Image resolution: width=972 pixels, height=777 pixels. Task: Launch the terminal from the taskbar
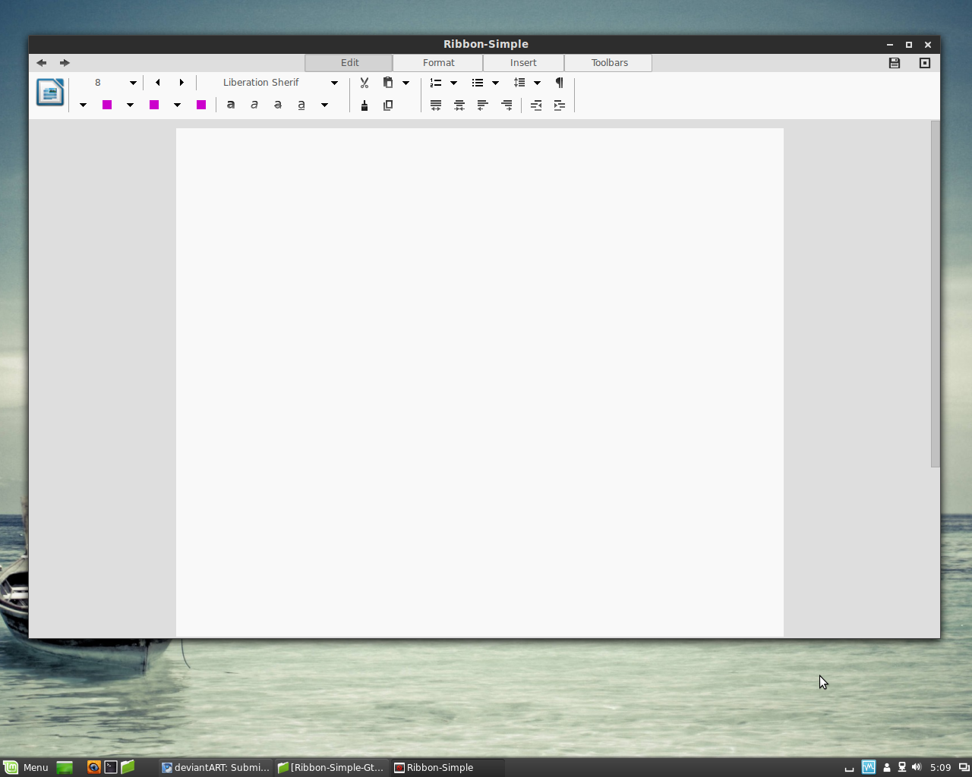tap(111, 767)
